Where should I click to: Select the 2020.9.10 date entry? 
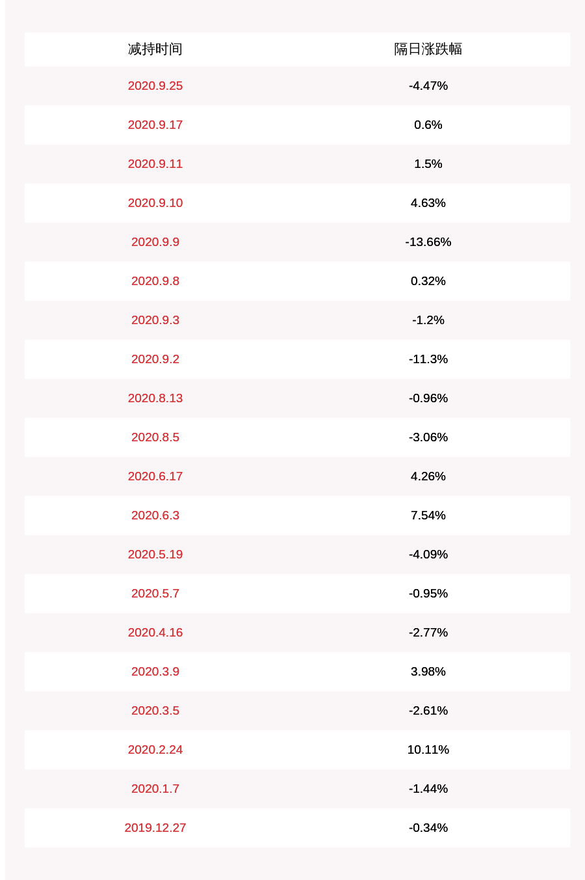pos(155,203)
